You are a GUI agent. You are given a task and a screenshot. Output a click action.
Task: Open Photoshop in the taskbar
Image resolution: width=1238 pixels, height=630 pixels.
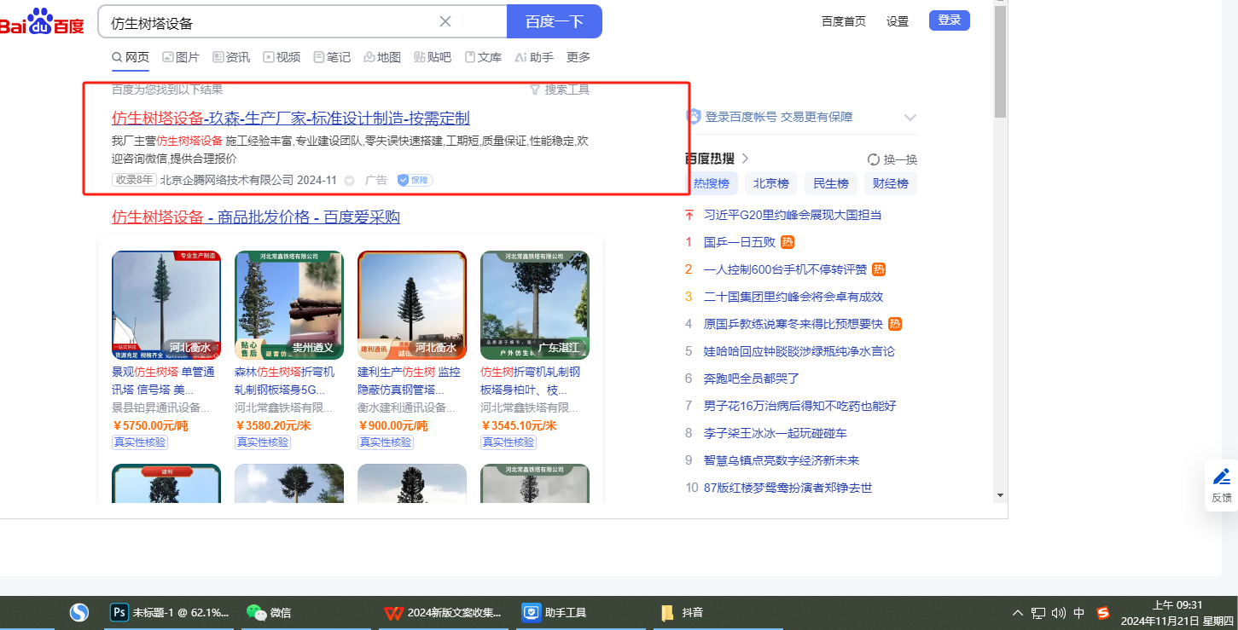[x=119, y=612]
